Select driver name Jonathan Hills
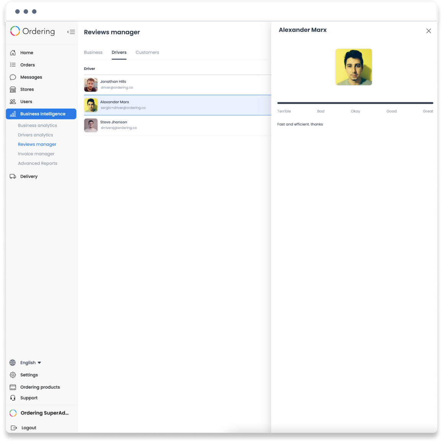The height and width of the screenshot is (442, 443). click(x=113, y=82)
